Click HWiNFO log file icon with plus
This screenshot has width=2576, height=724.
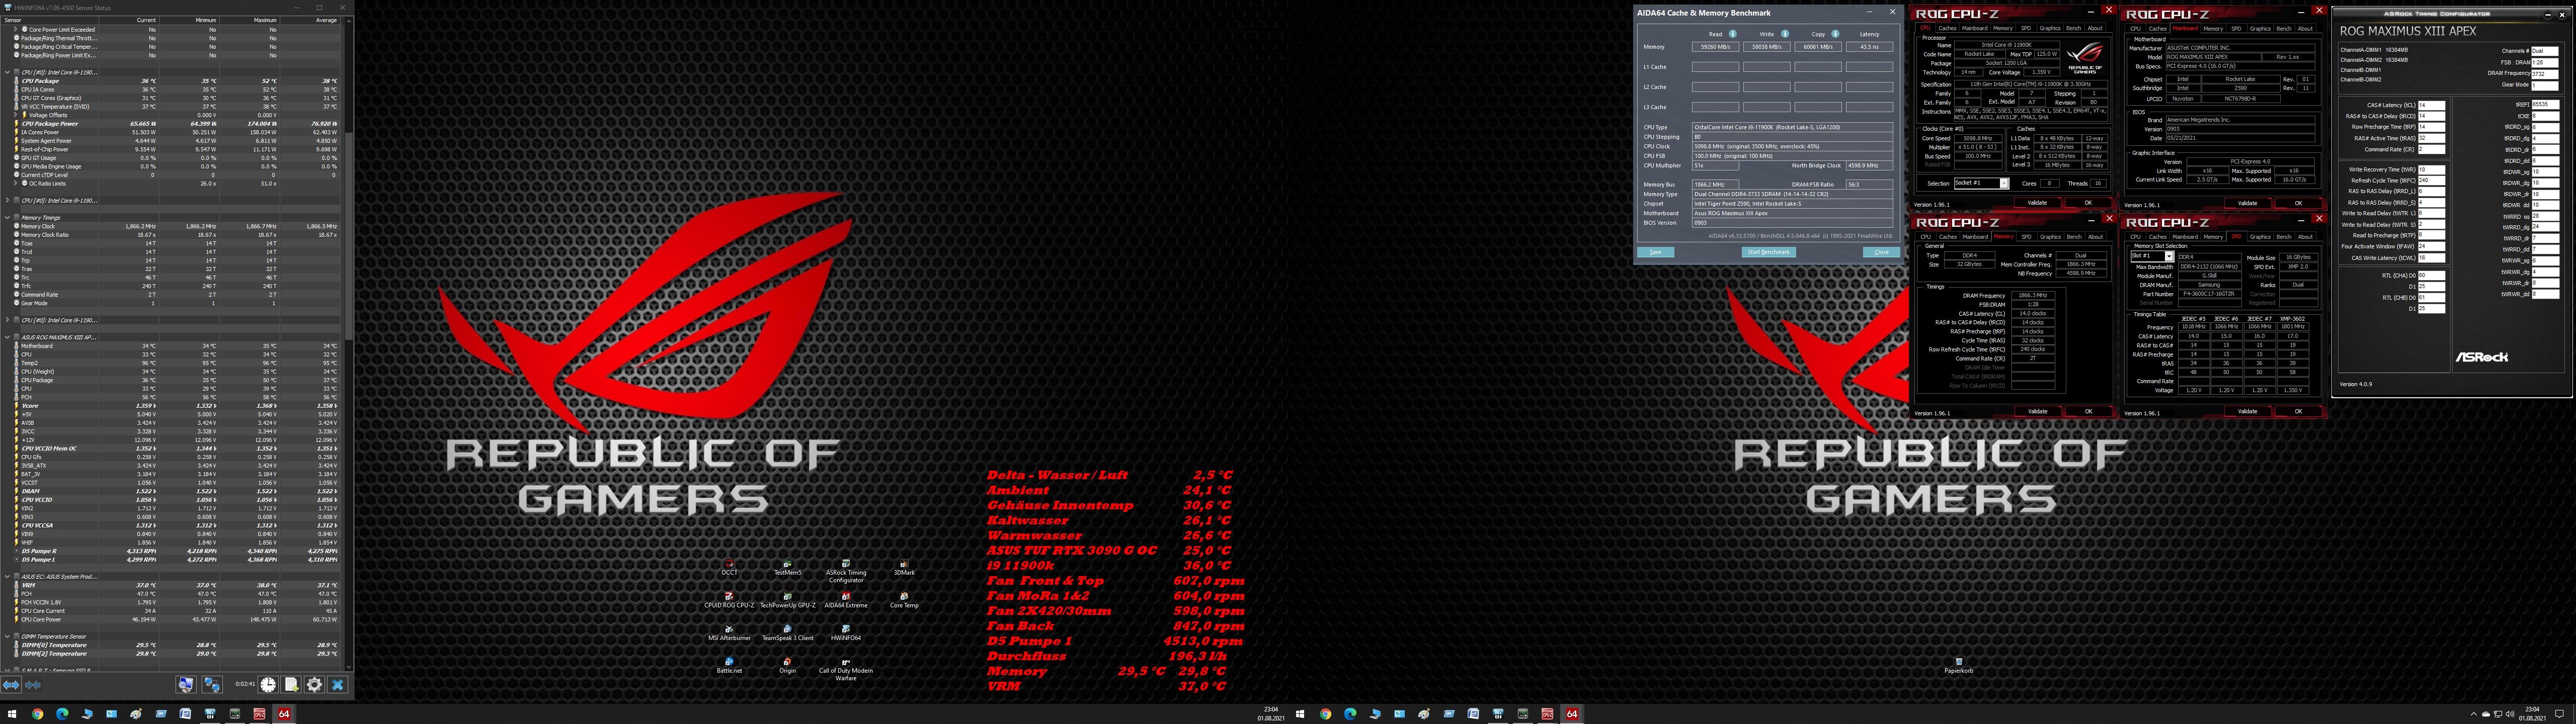[x=291, y=685]
